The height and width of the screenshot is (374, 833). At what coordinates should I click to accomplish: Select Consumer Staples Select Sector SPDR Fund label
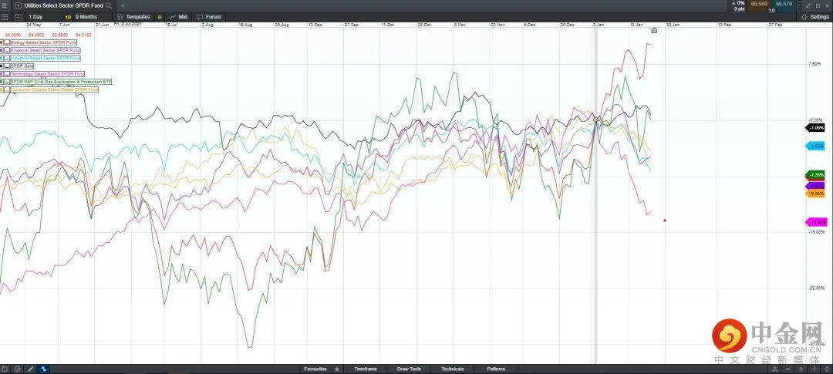click(55, 89)
